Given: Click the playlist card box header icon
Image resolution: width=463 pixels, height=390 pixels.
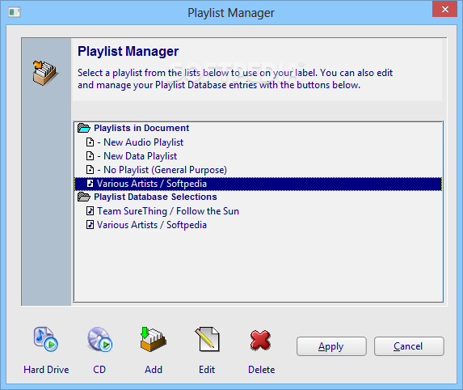Looking at the screenshot, I should pos(45,73).
